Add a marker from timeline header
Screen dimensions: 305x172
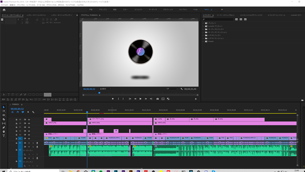click(28, 112)
